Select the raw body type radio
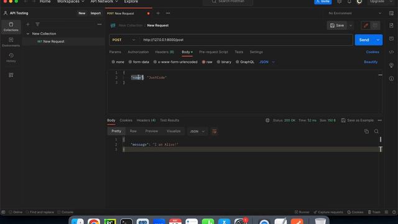The height and width of the screenshot is (224, 398). [203, 62]
